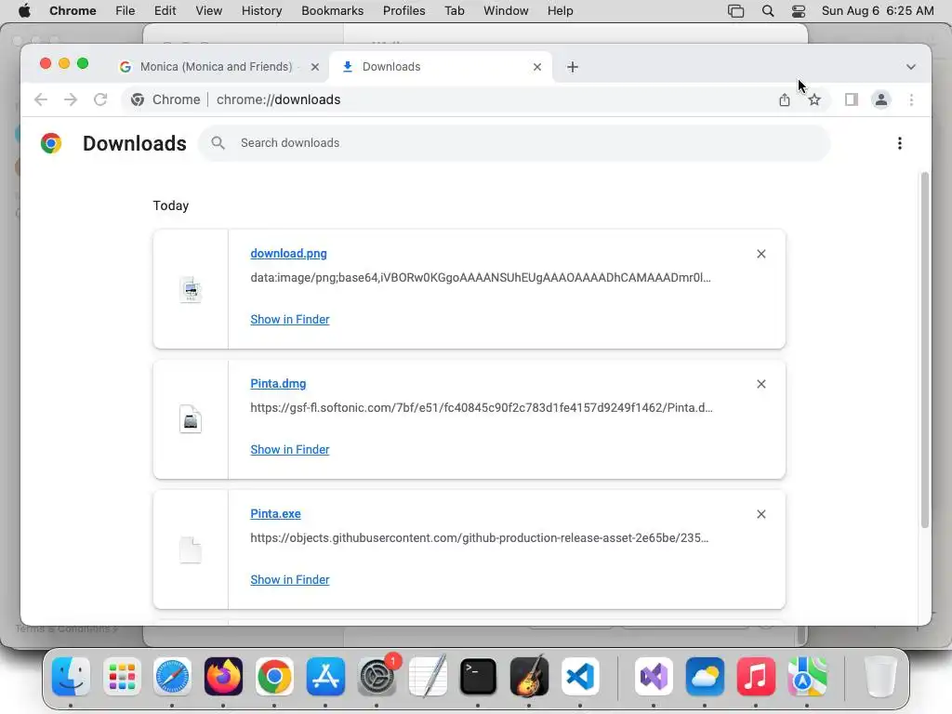Click the Chrome logo beside Downloads heading
The height and width of the screenshot is (714, 952).
[x=51, y=143]
